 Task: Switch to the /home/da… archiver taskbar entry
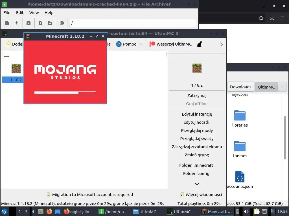[x=113, y=211]
